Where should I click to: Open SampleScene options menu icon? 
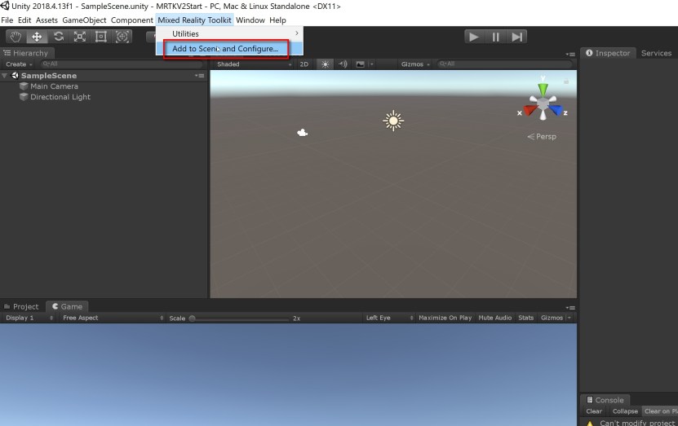(x=199, y=76)
